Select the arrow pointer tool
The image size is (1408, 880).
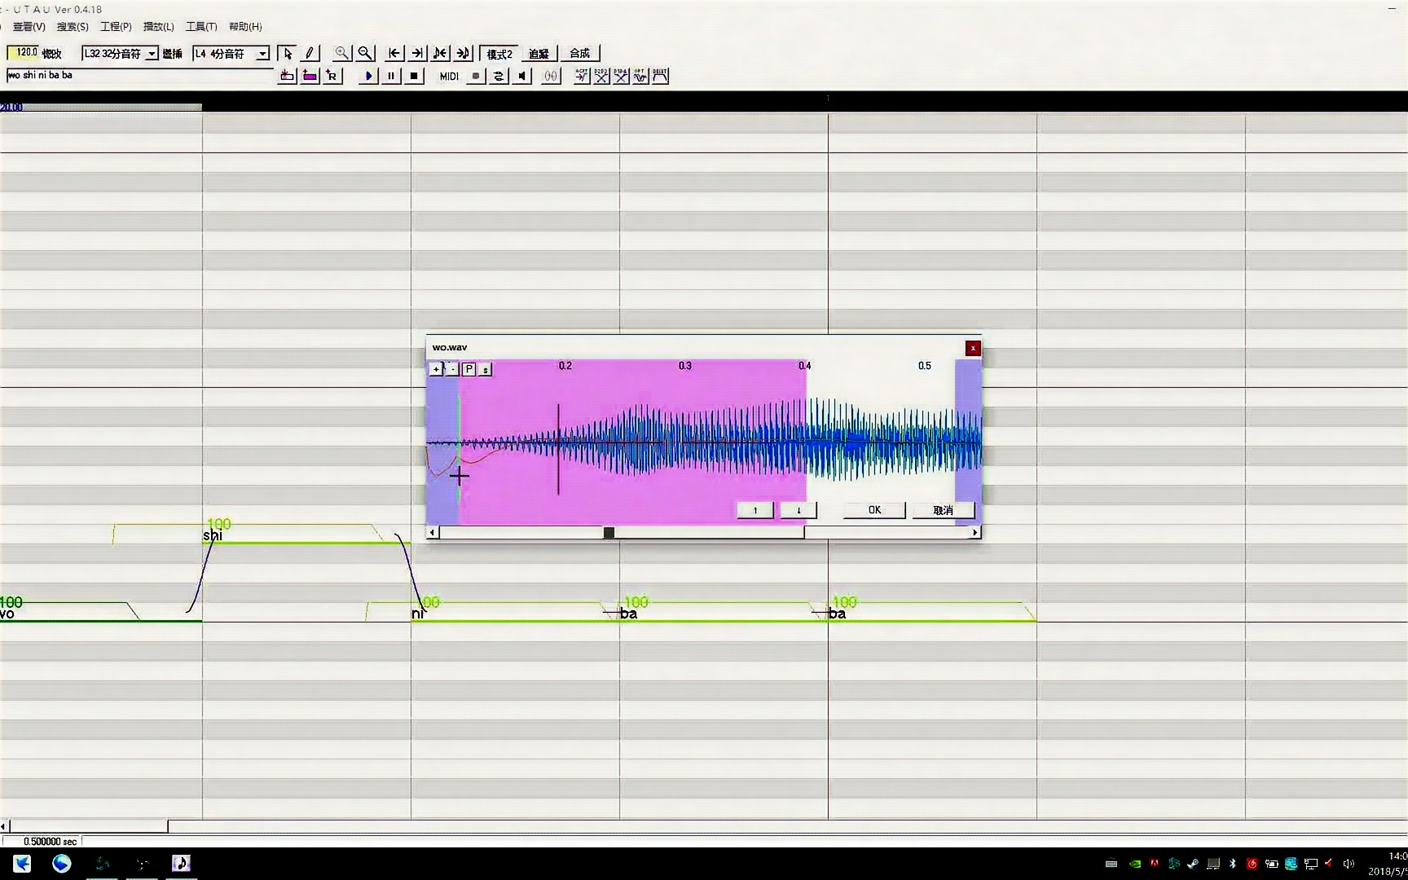(287, 54)
